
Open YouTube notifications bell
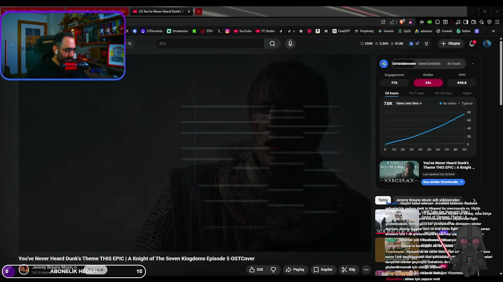(472, 43)
